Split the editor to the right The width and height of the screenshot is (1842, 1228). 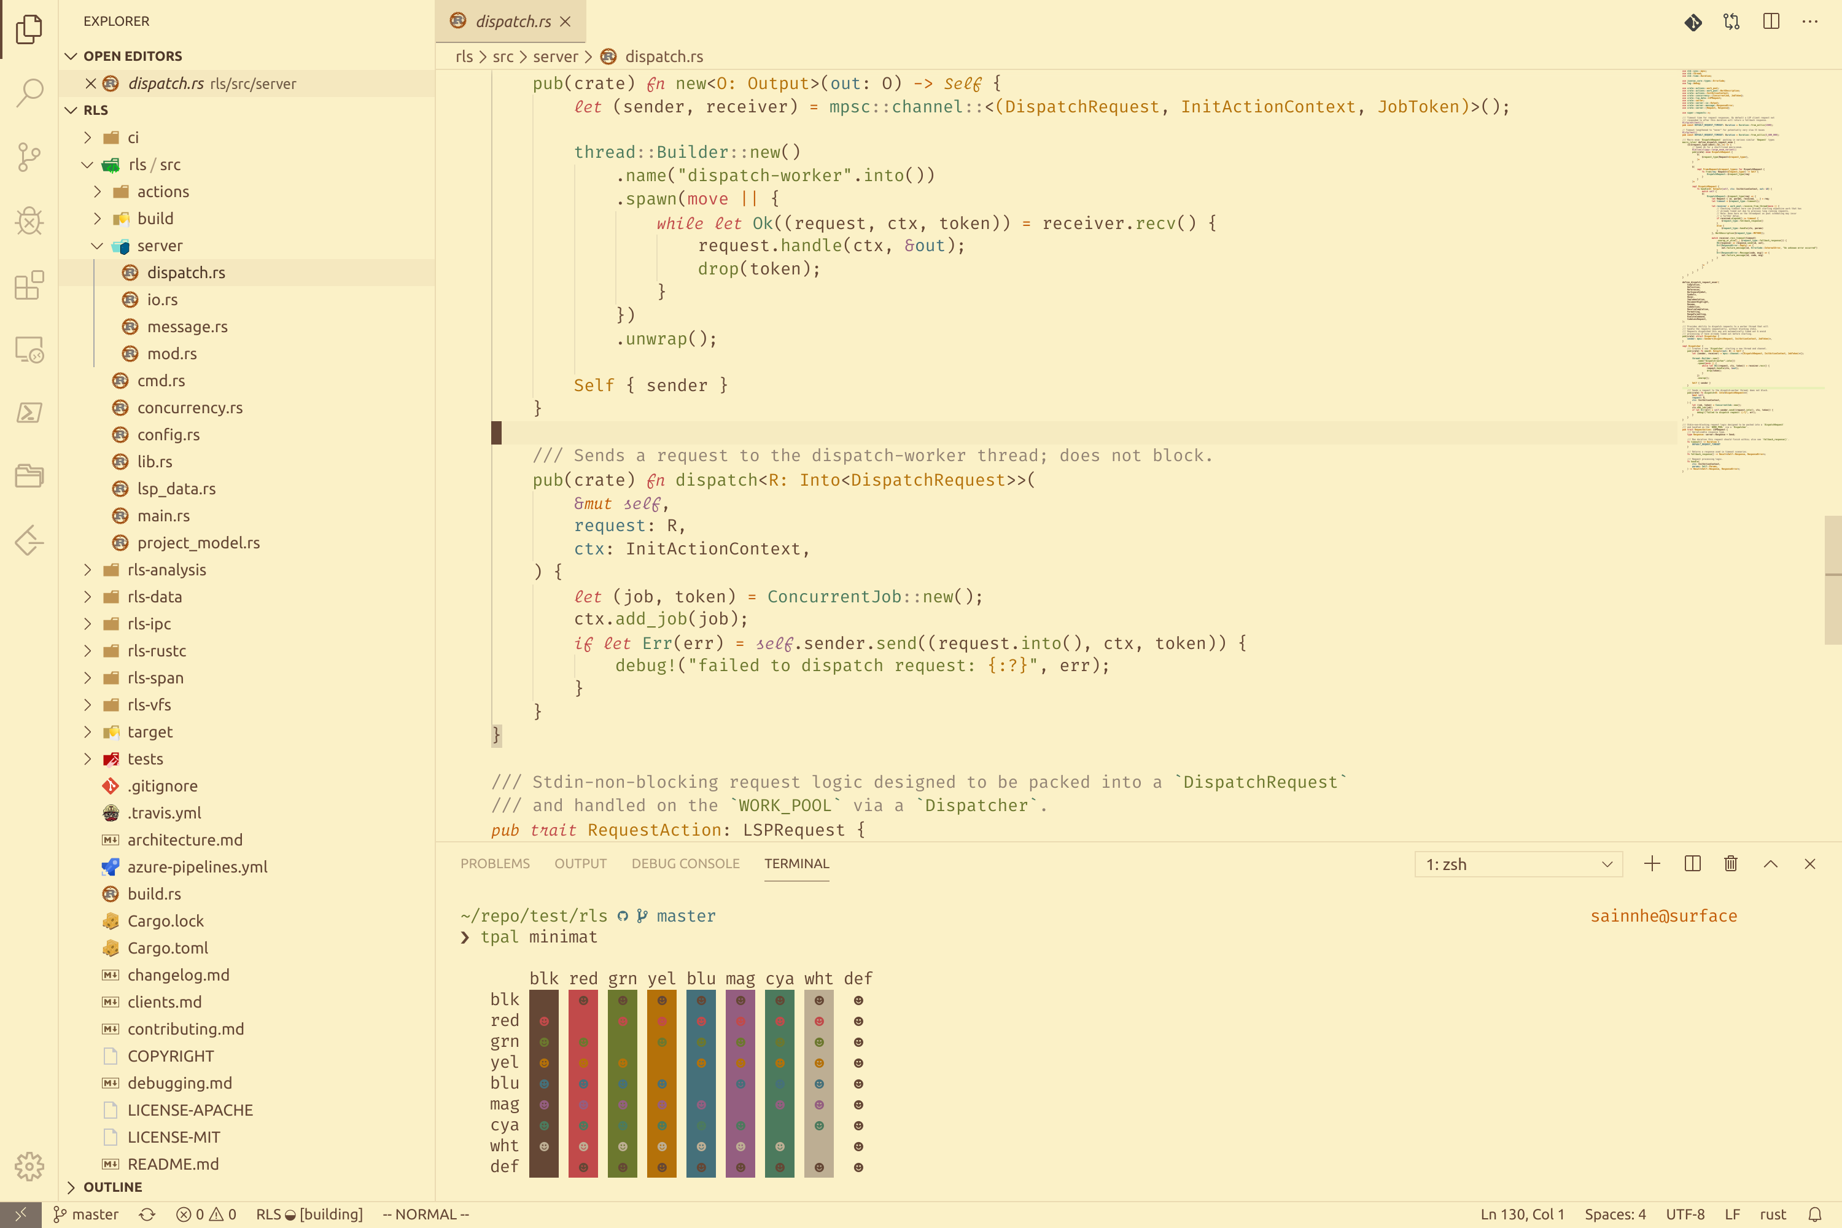tap(1771, 22)
